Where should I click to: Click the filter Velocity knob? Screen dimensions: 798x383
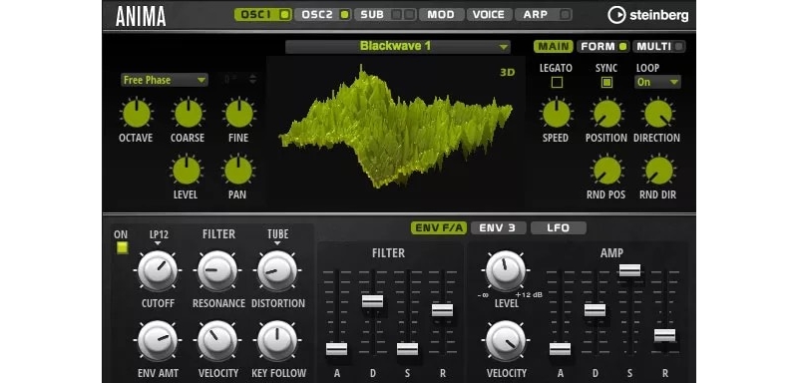[x=217, y=340]
